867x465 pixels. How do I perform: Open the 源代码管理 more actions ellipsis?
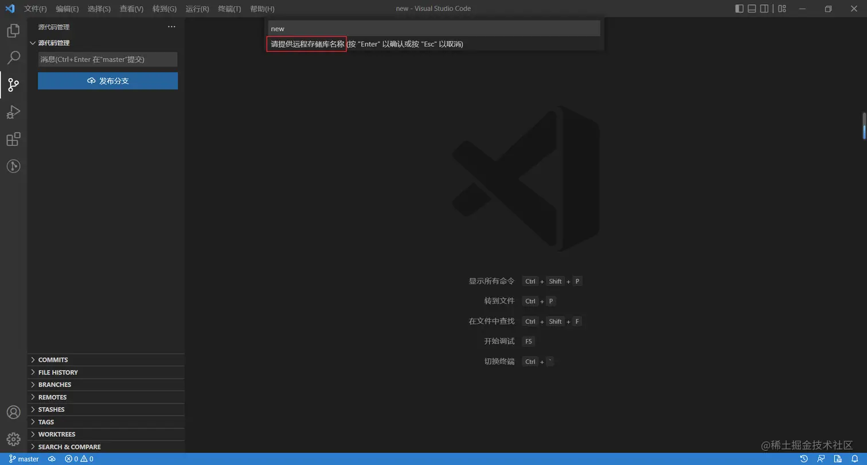(171, 27)
